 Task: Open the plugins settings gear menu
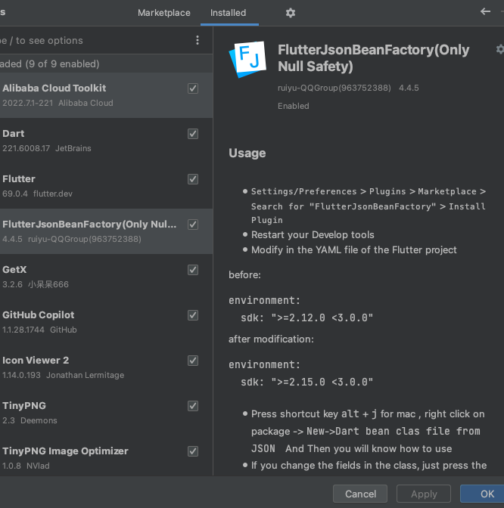(291, 13)
